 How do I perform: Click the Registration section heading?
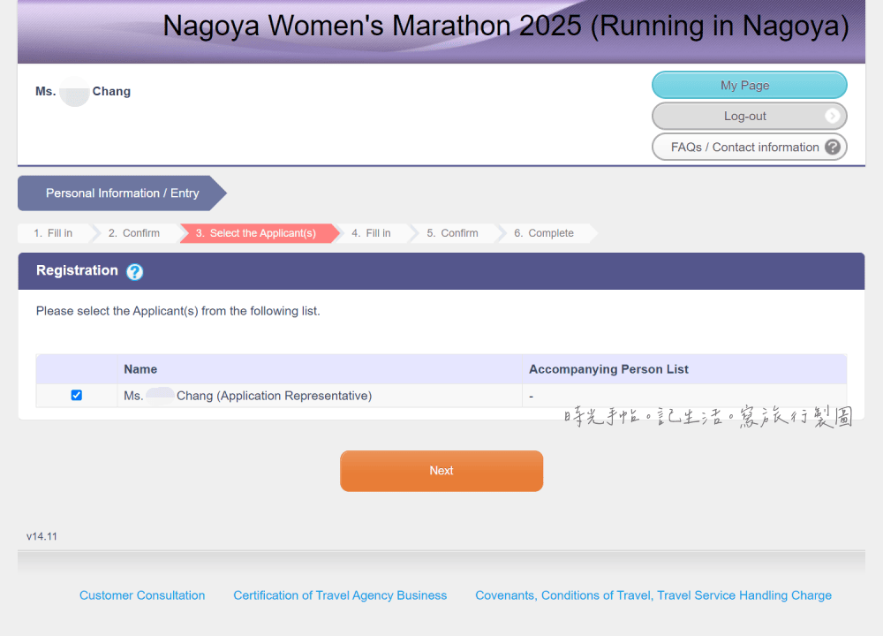pos(77,270)
